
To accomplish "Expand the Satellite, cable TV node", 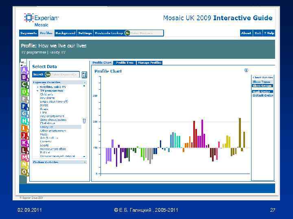I will 37,87.
